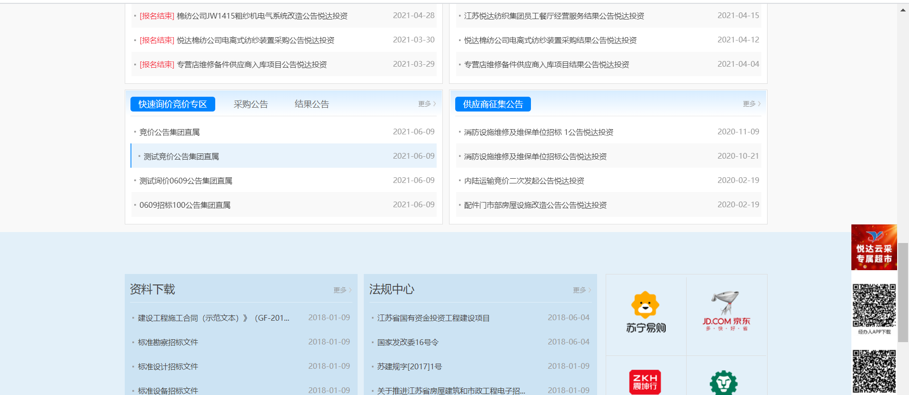Click the lower QR code in sidebar

[x=874, y=371]
